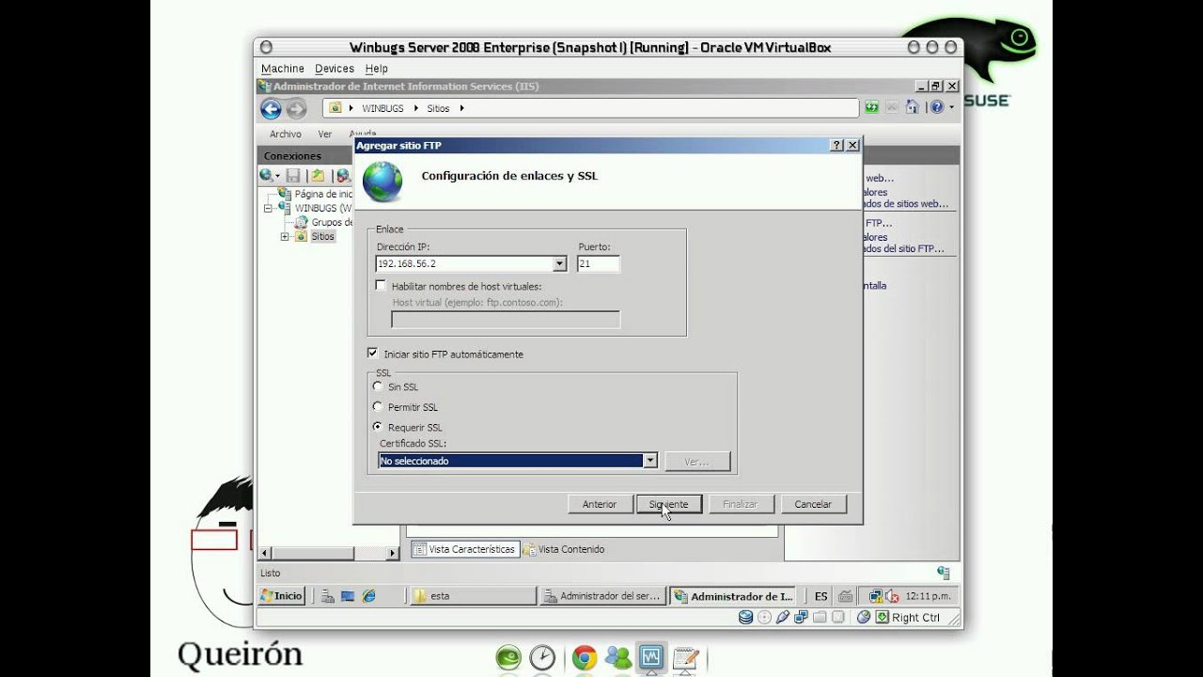Open the Ver menu in IIS Manager
Screen dimensions: 1203x677
click(325, 134)
